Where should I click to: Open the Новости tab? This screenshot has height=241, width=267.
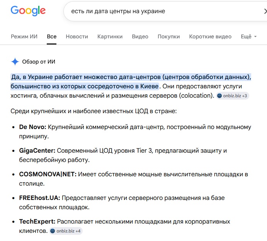coord(77,36)
